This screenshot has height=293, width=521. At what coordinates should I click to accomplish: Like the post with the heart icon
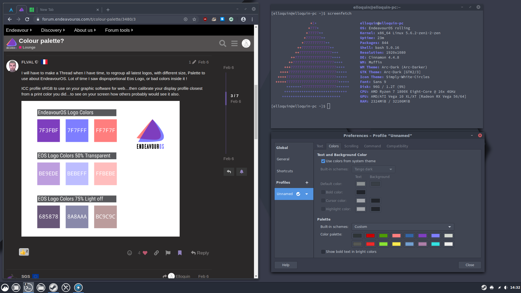pyautogui.click(x=145, y=253)
